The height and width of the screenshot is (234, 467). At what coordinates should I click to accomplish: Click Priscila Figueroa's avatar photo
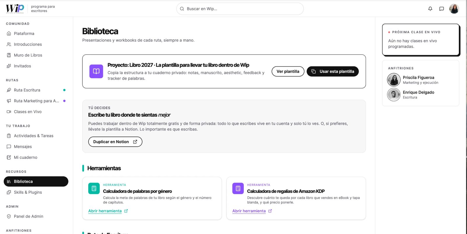[x=394, y=80]
